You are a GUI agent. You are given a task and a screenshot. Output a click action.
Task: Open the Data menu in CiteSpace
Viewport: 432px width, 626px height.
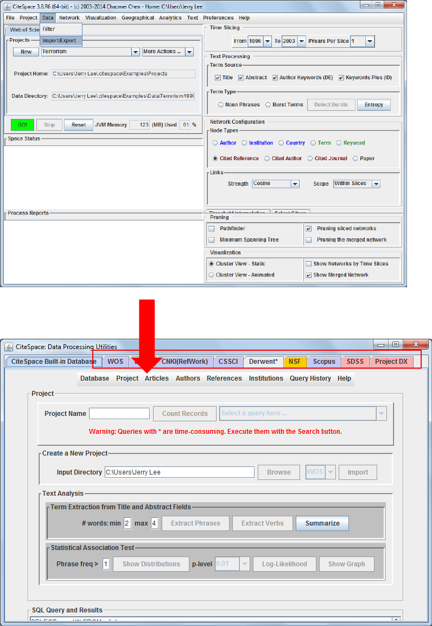(47, 17)
